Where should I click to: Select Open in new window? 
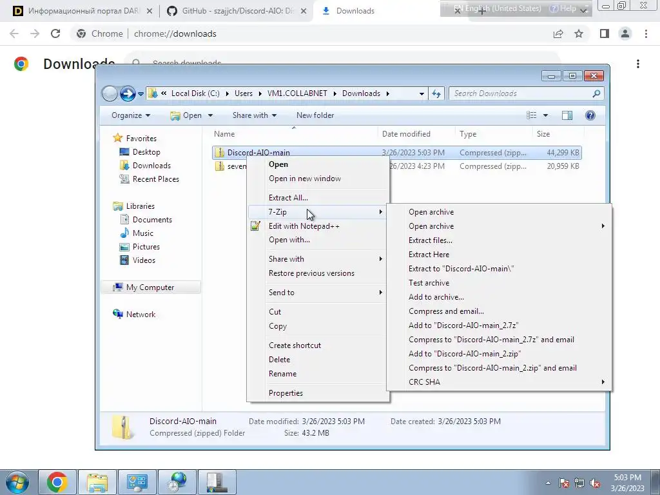tap(305, 179)
